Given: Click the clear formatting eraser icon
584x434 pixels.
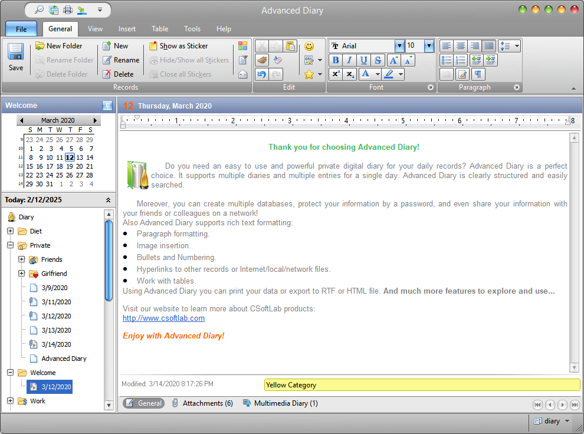Looking at the screenshot, I should pos(277,60).
